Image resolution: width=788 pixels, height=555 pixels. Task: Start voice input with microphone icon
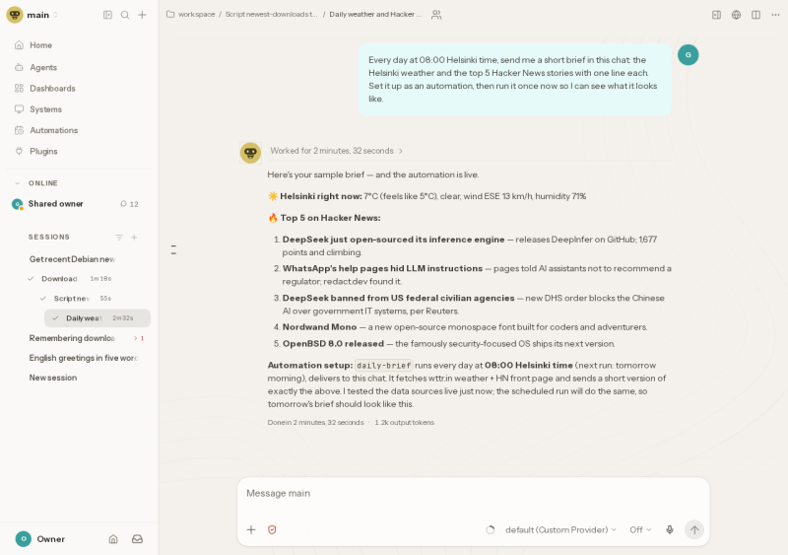[670, 529]
